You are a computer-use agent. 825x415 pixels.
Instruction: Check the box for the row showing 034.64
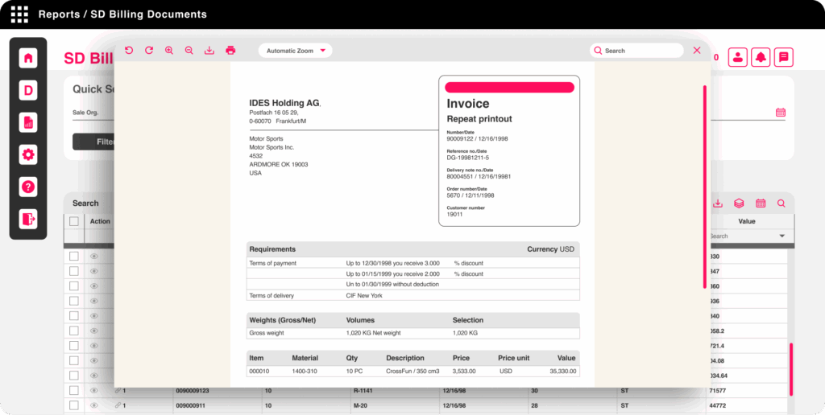[73, 376]
